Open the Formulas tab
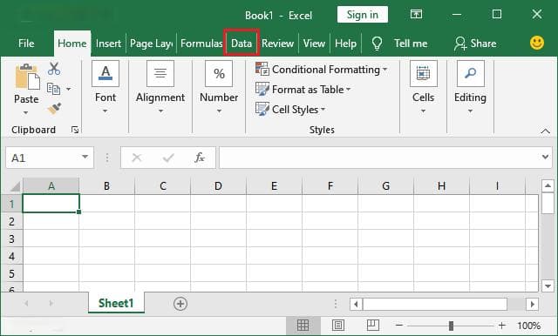 click(x=201, y=44)
